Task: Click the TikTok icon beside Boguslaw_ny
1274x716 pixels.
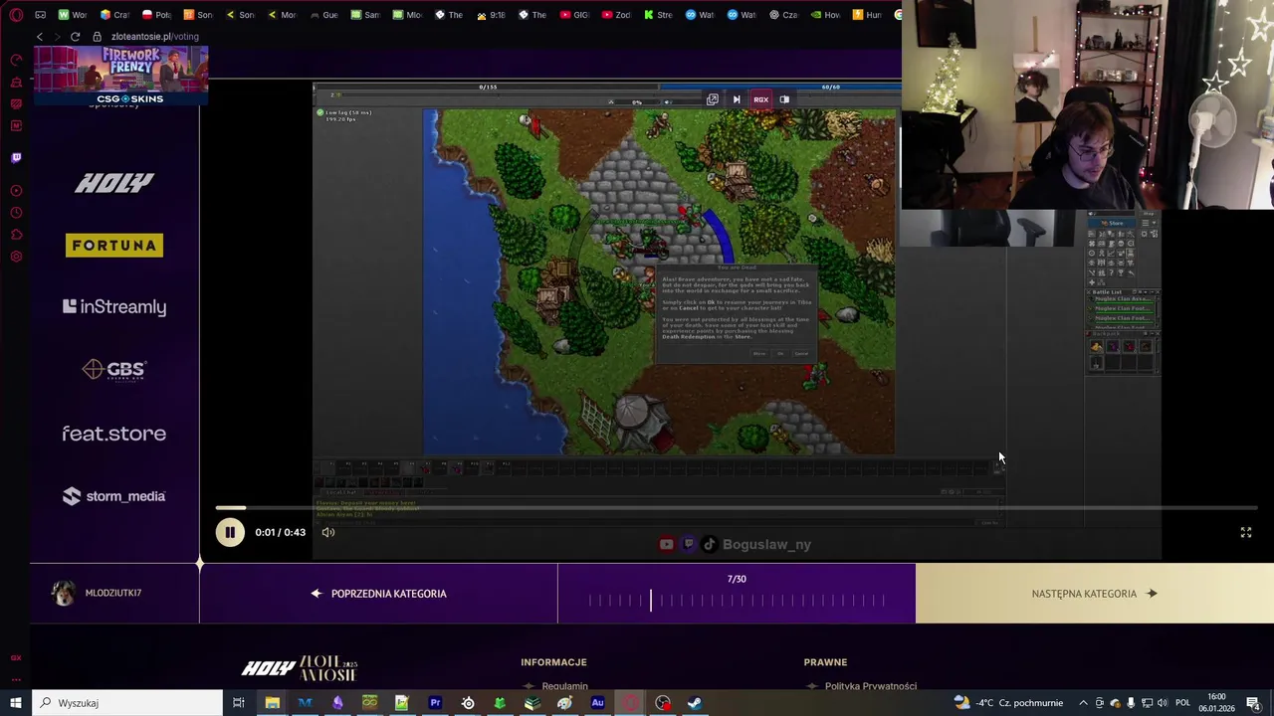Action: [x=709, y=544]
